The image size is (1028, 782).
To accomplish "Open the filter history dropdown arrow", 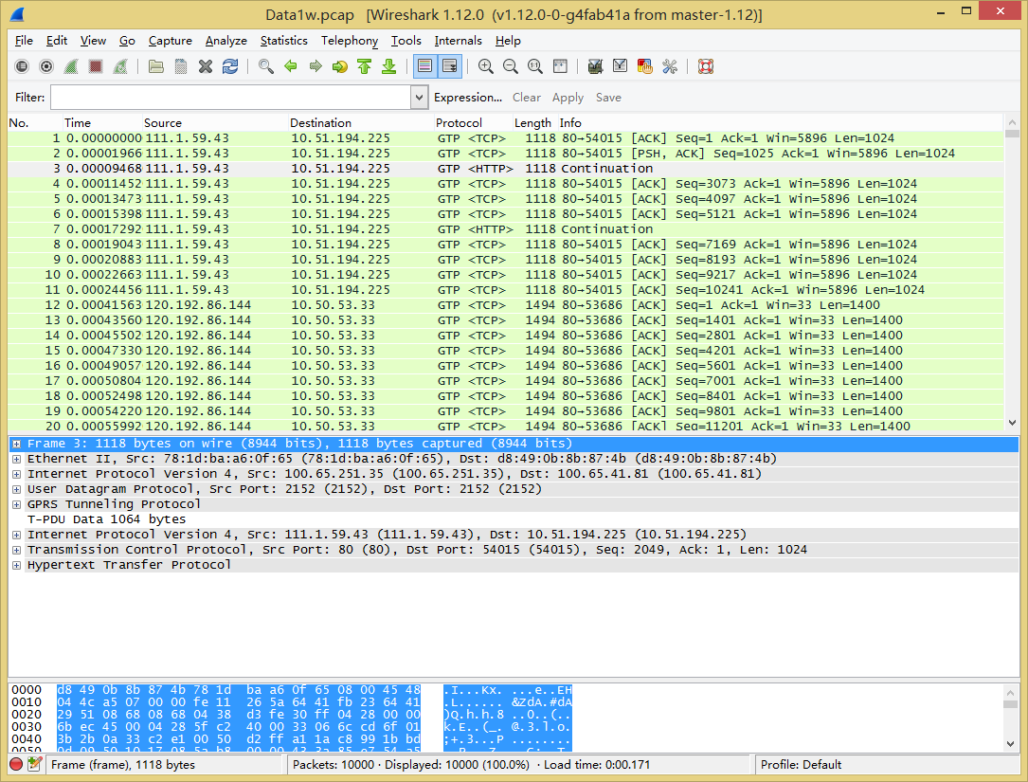I will click(x=420, y=98).
